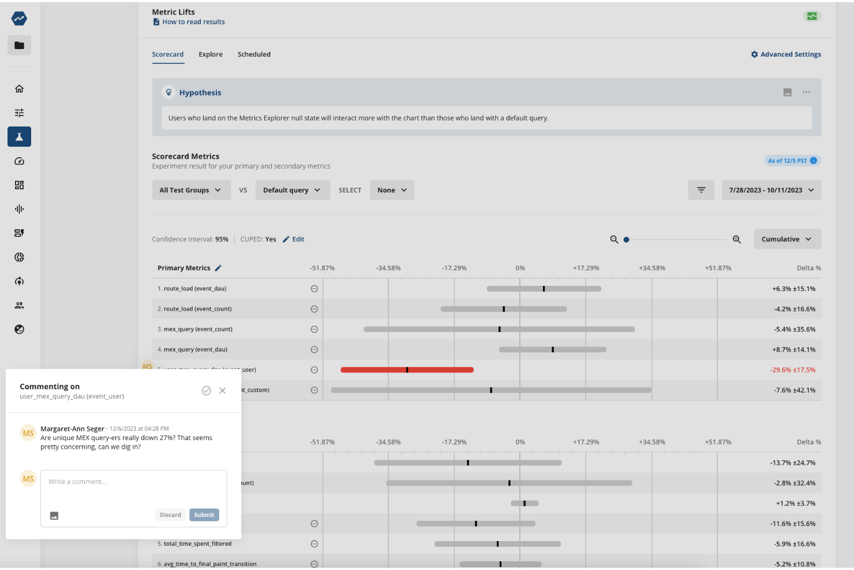Click the audio waveform icon in the sidebar
This screenshot has width=854, height=570.
[19, 209]
